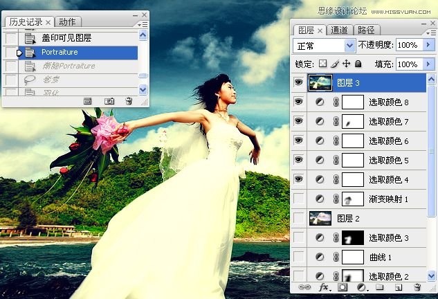This screenshot has height=299, width=438.
Task: Create a new layer group folder
Action: (x=379, y=287)
